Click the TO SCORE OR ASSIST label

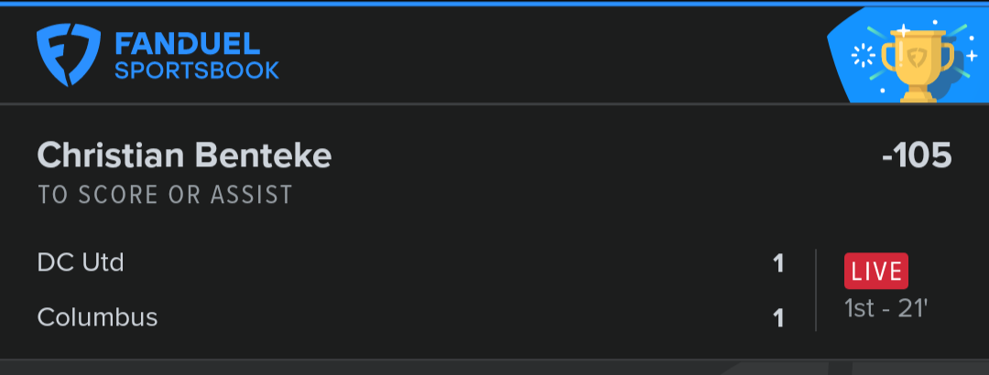click(x=165, y=195)
